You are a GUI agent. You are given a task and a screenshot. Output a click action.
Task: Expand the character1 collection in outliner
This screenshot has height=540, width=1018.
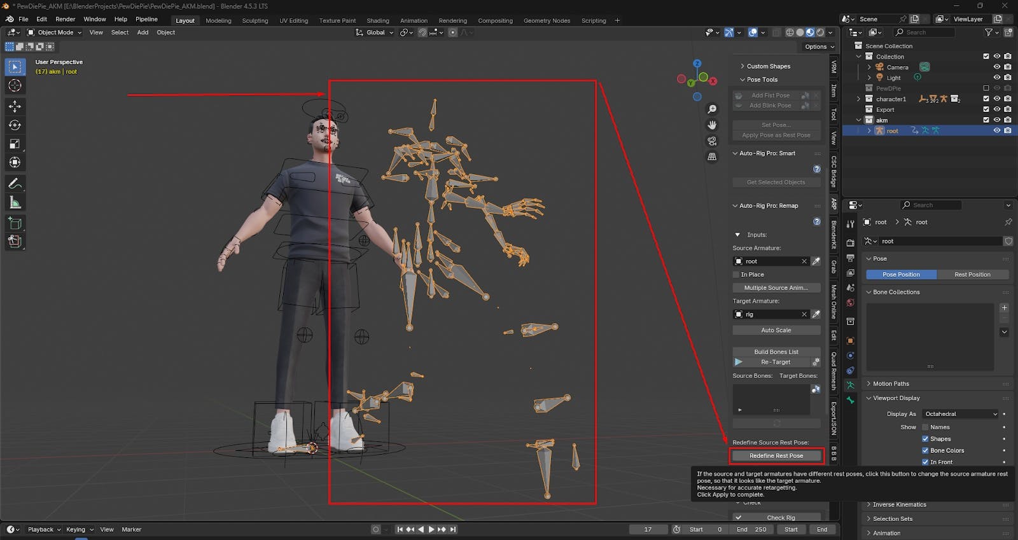[859, 99]
